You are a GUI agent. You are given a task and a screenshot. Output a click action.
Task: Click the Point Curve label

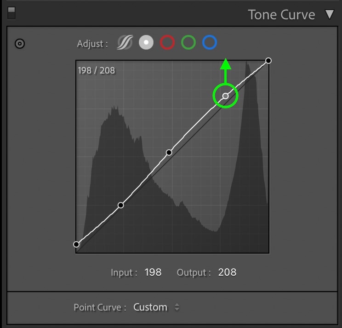100,307
